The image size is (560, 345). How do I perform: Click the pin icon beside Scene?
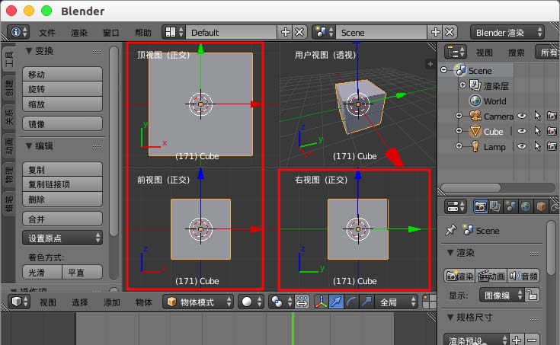tap(451, 230)
